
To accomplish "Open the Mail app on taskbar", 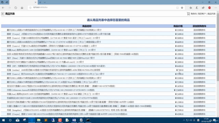I will (x=17, y=120).
